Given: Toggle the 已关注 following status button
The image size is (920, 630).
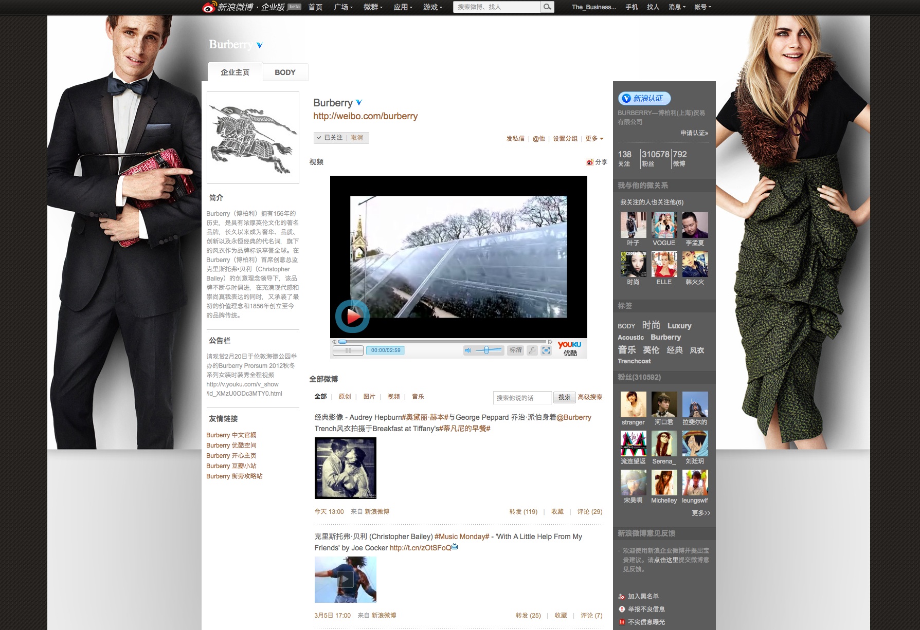Looking at the screenshot, I should (x=330, y=138).
